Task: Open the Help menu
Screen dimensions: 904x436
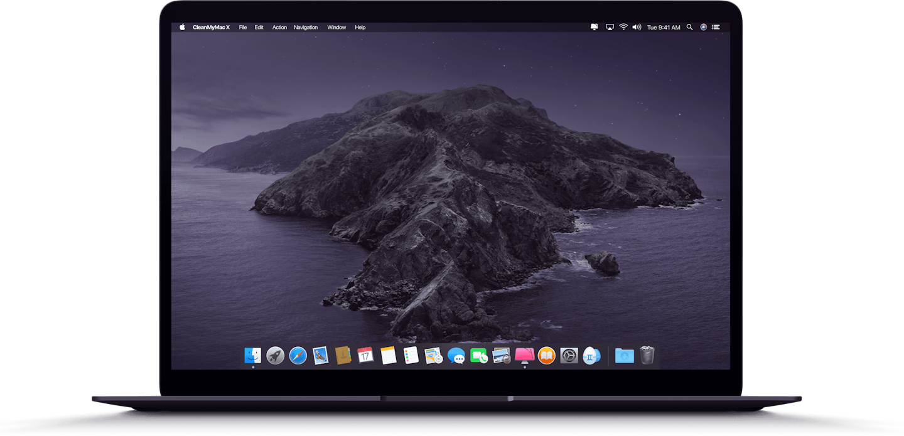Action: click(x=360, y=28)
